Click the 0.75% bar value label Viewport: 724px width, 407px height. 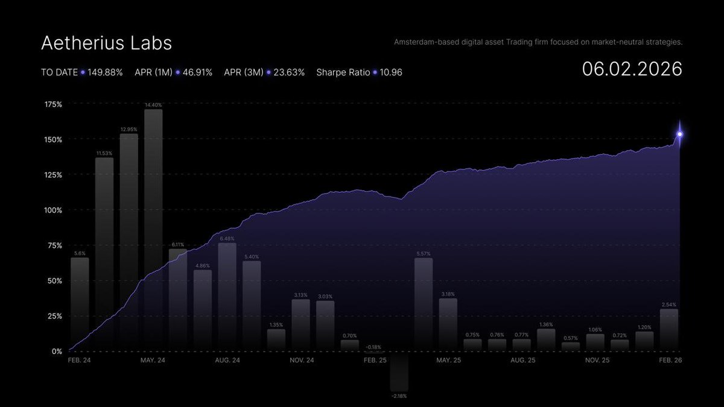point(473,335)
